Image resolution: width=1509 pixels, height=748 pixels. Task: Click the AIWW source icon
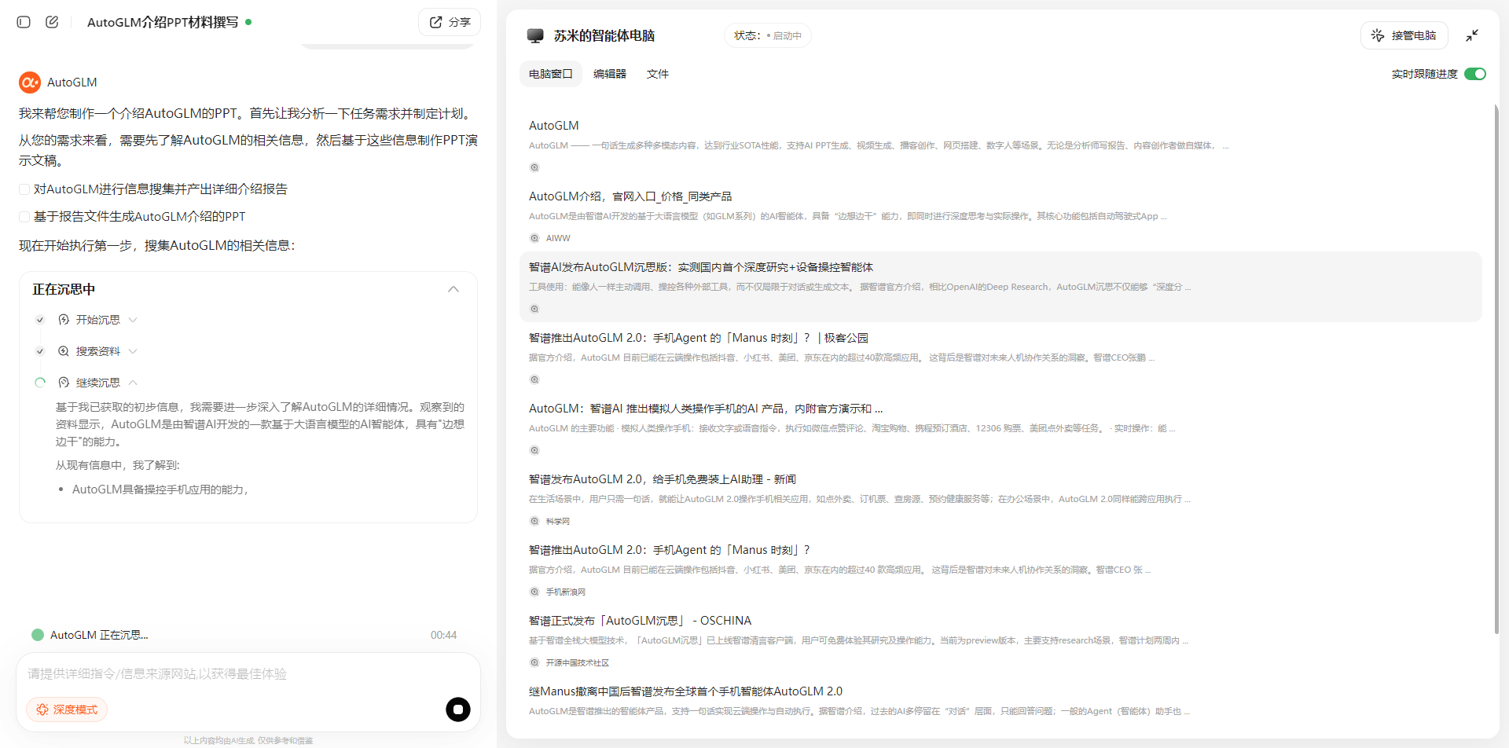point(534,238)
